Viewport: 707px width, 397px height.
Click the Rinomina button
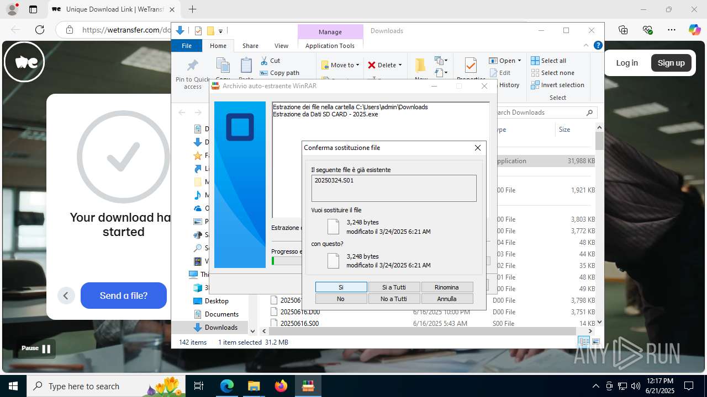tap(447, 287)
